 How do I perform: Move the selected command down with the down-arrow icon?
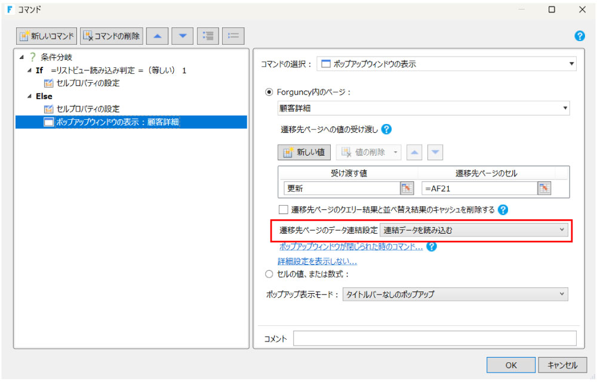coord(182,36)
